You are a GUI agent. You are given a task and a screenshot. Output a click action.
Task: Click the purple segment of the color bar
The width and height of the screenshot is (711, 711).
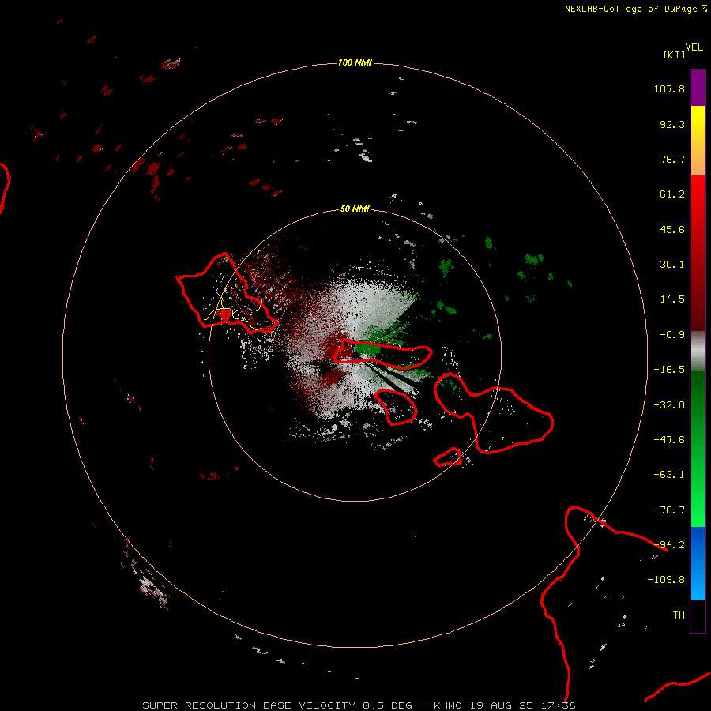click(698, 88)
